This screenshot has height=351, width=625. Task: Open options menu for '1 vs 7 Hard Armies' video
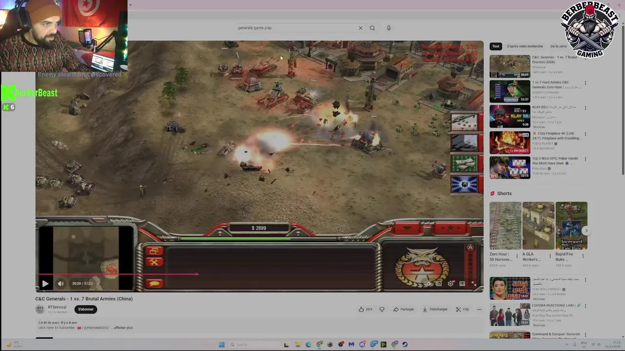(x=585, y=83)
